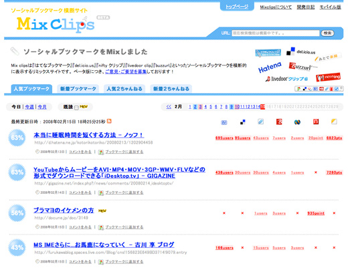
Task: Click the 63% badge for the sleep article
Action: (x=17, y=138)
